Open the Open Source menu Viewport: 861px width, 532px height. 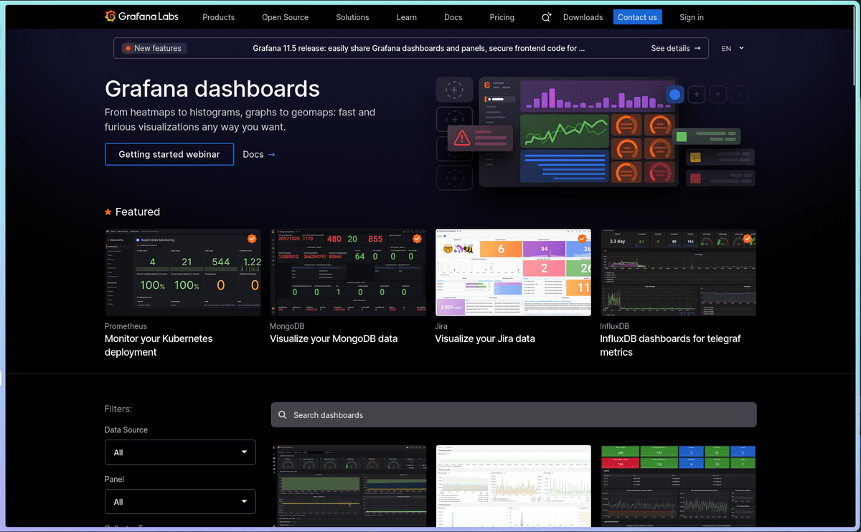[285, 17]
